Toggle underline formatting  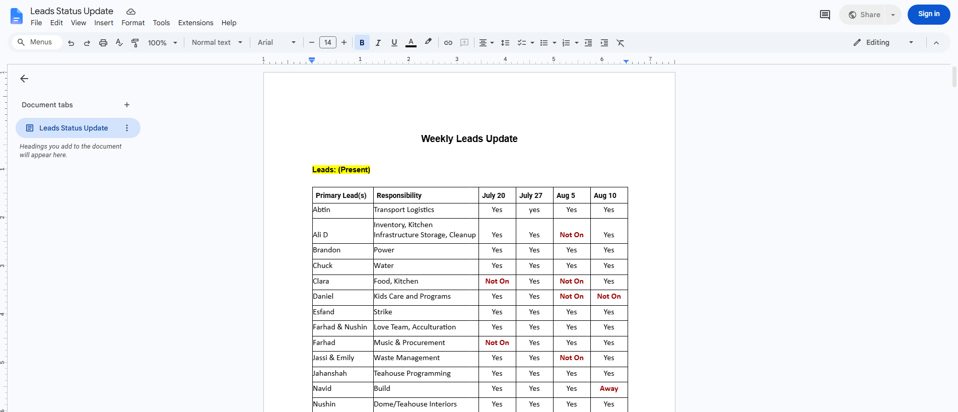point(394,43)
